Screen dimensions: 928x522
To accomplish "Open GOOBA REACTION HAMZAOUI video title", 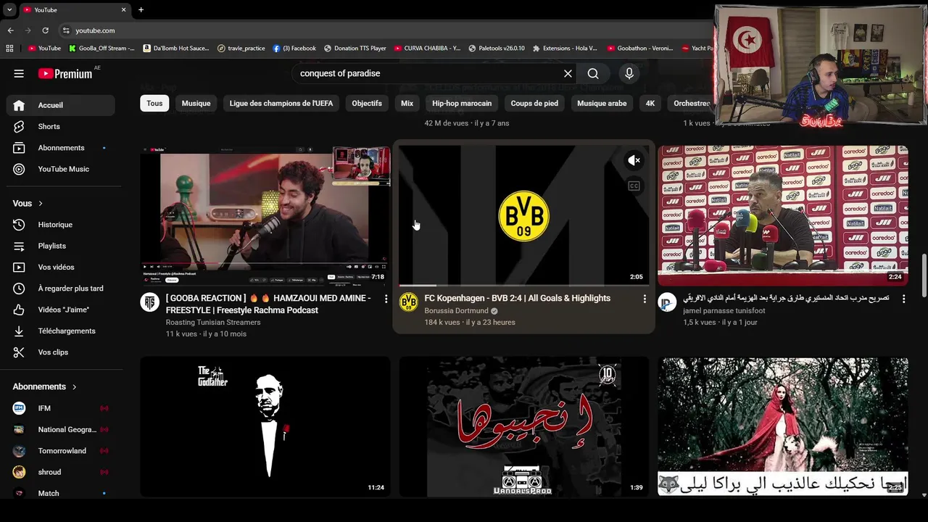I will 268,304.
